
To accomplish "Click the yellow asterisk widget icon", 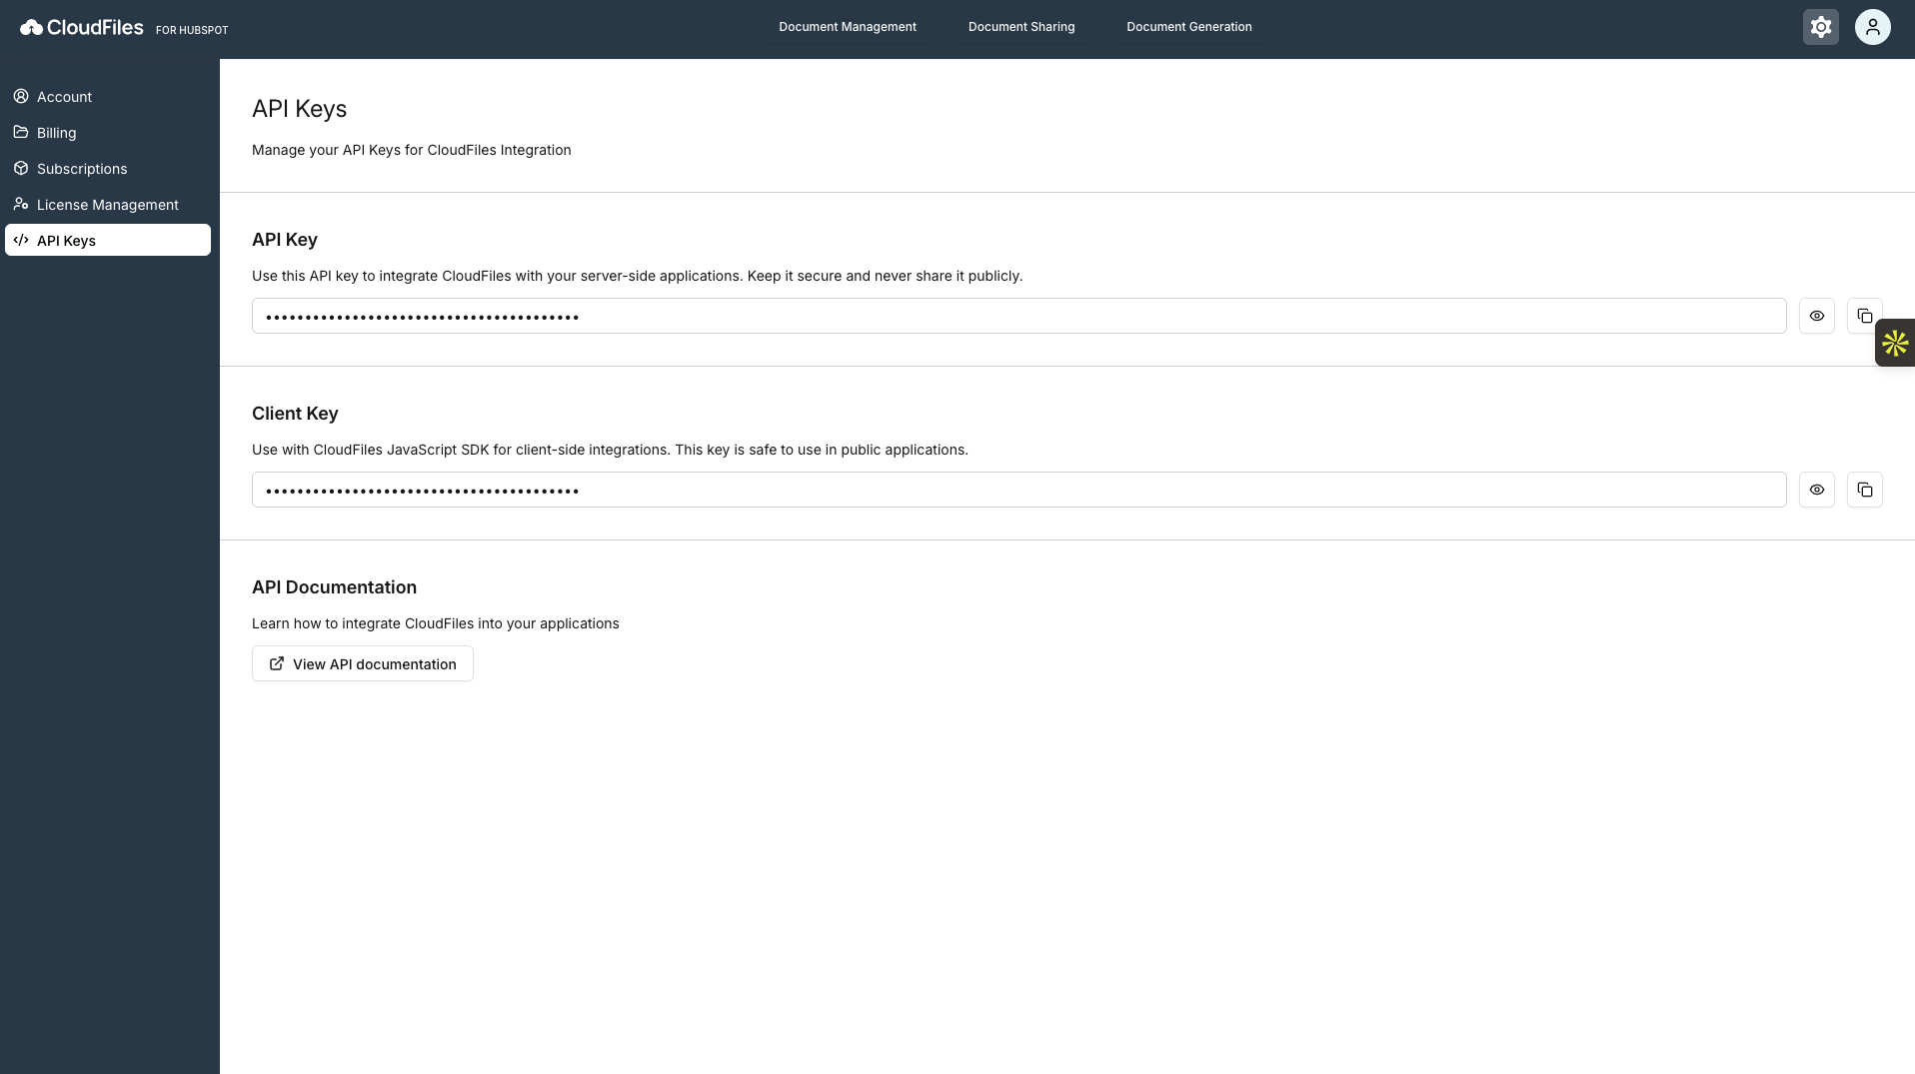I will click(1895, 343).
